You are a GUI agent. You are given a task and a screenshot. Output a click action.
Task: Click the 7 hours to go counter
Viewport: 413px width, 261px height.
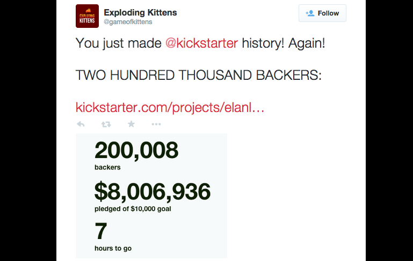101,232
